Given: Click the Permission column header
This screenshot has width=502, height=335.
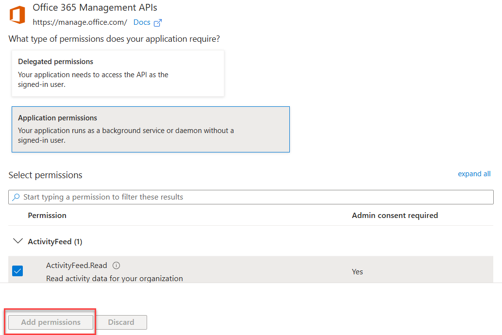Looking at the screenshot, I should coord(47,215).
